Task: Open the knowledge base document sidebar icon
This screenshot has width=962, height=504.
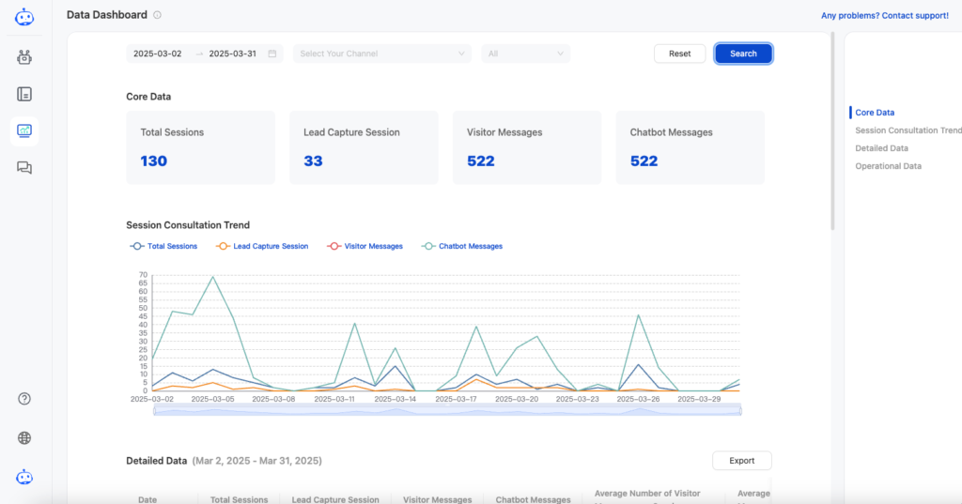Action: click(24, 94)
